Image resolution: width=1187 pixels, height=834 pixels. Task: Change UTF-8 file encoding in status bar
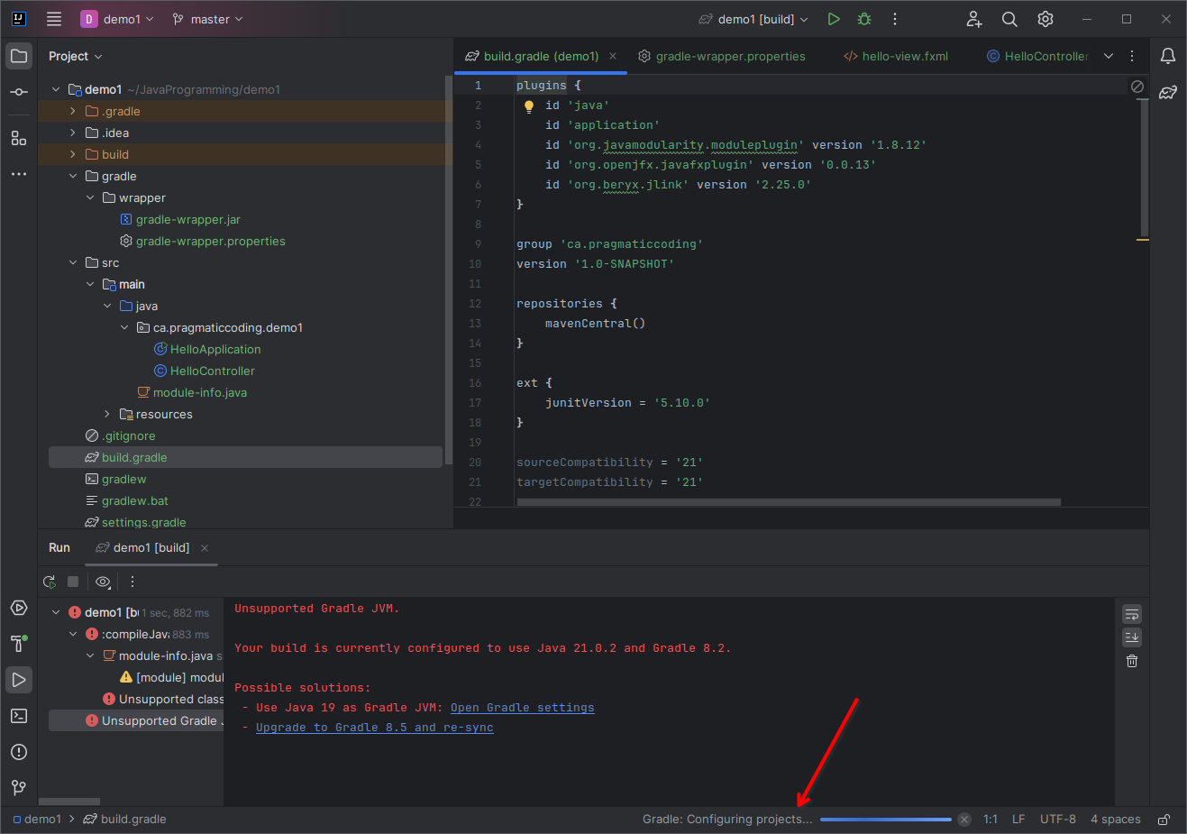(1057, 820)
